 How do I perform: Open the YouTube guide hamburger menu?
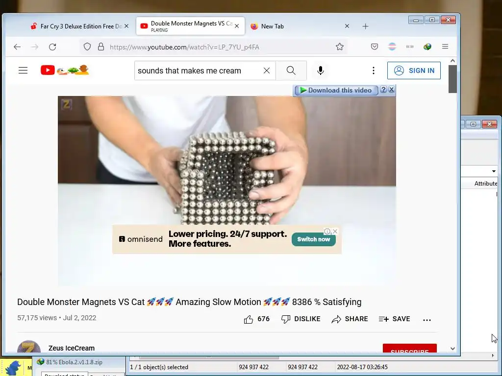click(x=23, y=70)
